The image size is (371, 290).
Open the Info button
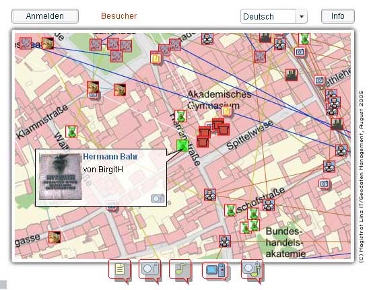click(x=337, y=16)
